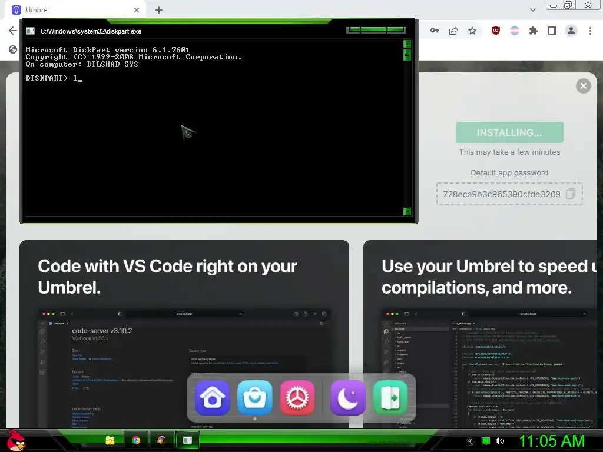Open file explorer from taskbar
Image resolution: width=603 pixels, height=452 pixels.
110,440
